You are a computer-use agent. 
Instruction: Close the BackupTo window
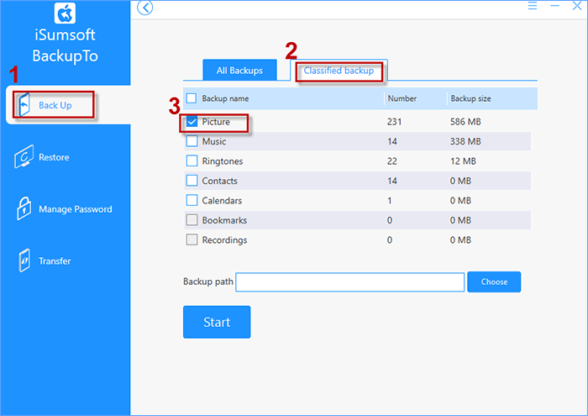click(577, 6)
